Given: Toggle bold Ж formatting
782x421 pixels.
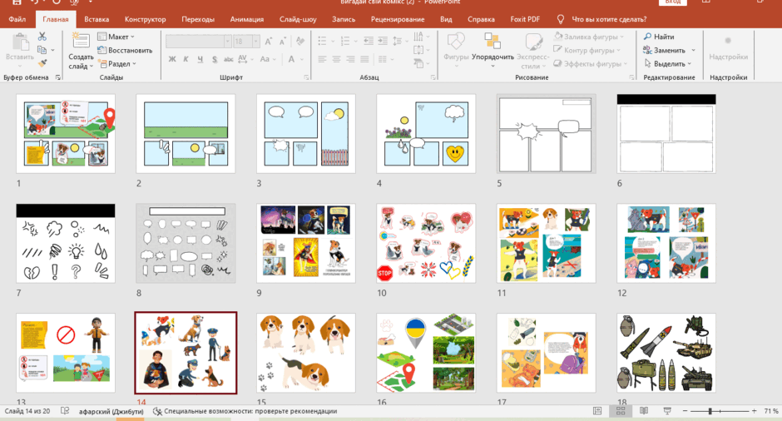Looking at the screenshot, I should [x=172, y=59].
